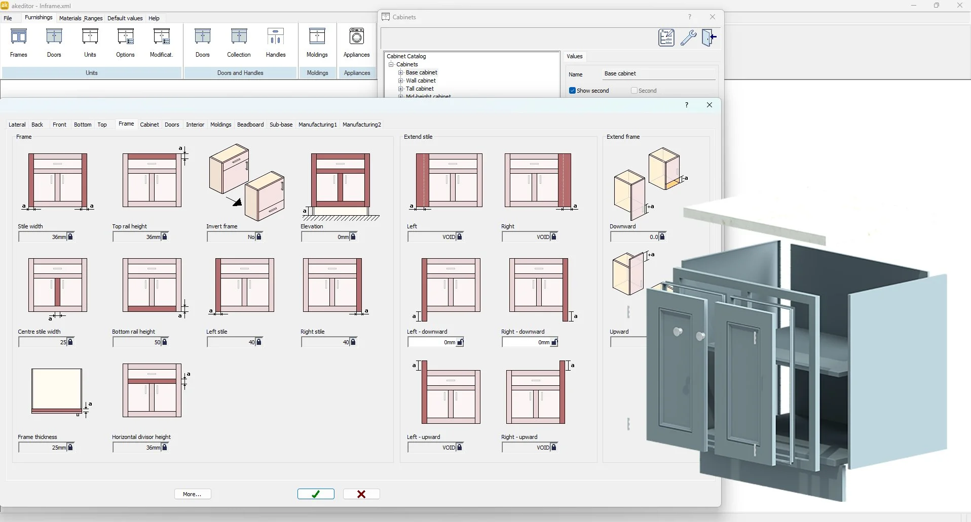Switch to the Lateral tab
Image resolution: width=971 pixels, height=522 pixels.
pyautogui.click(x=17, y=125)
